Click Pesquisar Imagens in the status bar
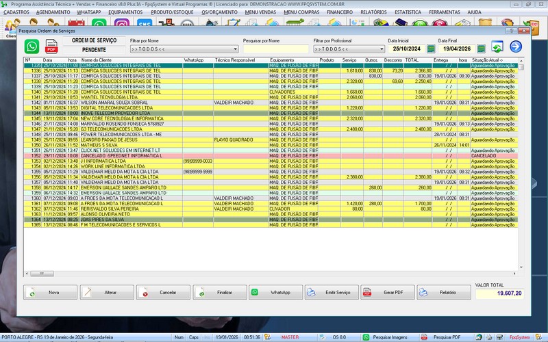Image resolution: width=548 pixels, height=342 pixels. click(390, 337)
